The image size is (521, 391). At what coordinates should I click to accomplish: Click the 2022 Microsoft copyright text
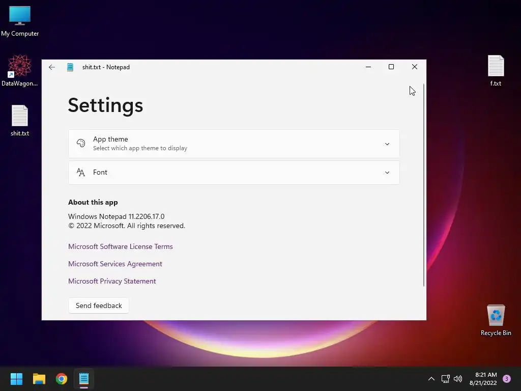pos(127,226)
